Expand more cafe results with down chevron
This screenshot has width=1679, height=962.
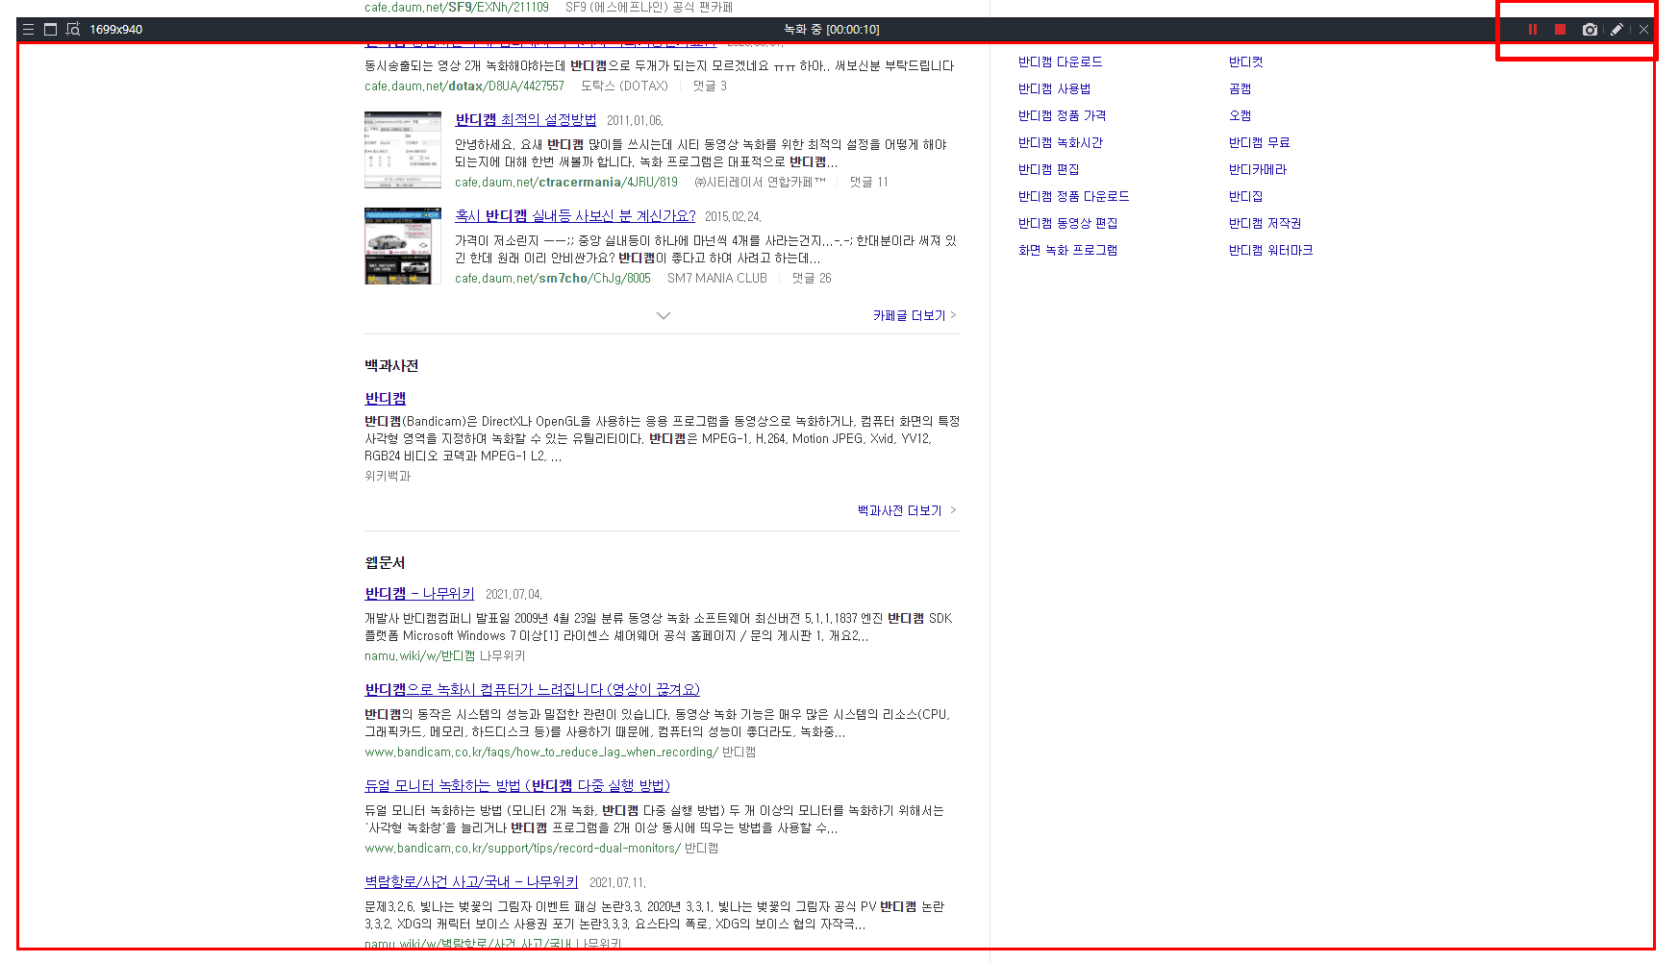coord(663,315)
